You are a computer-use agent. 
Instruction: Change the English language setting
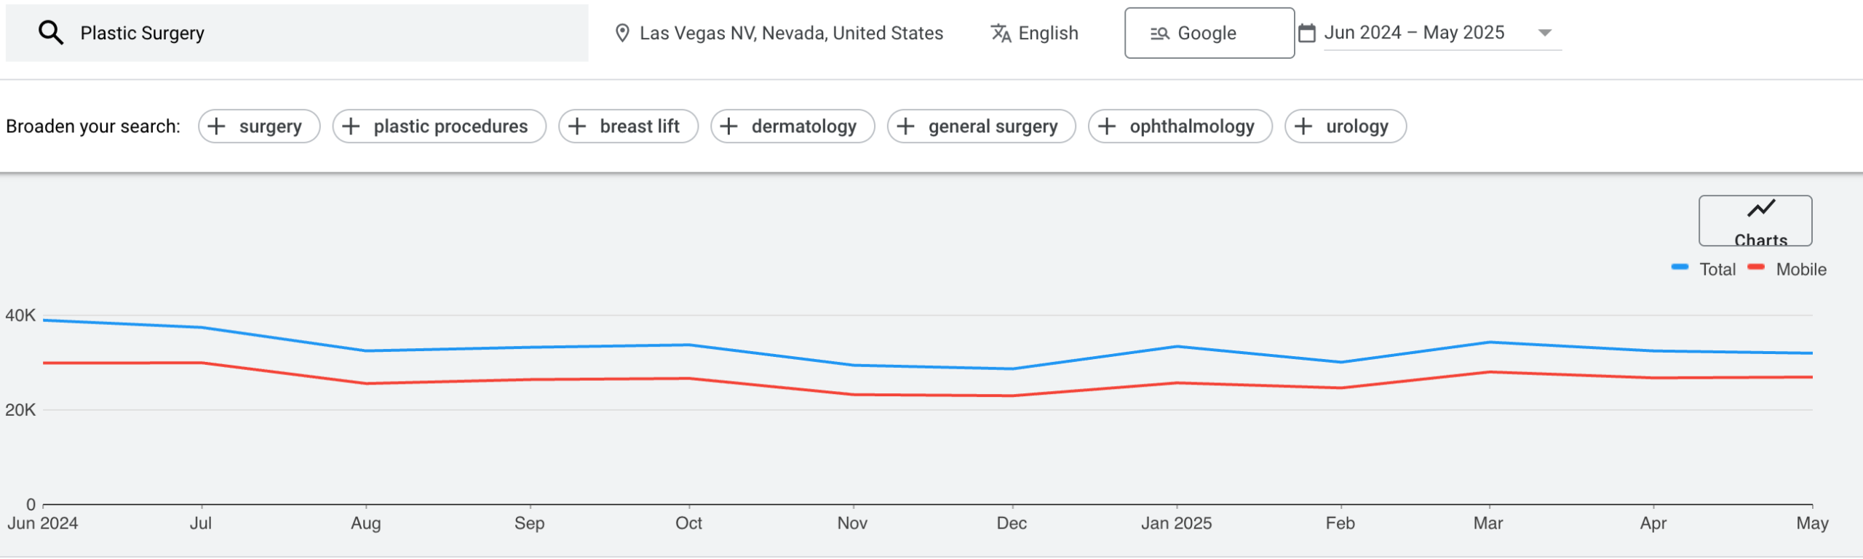pyautogui.click(x=1048, y=33)
